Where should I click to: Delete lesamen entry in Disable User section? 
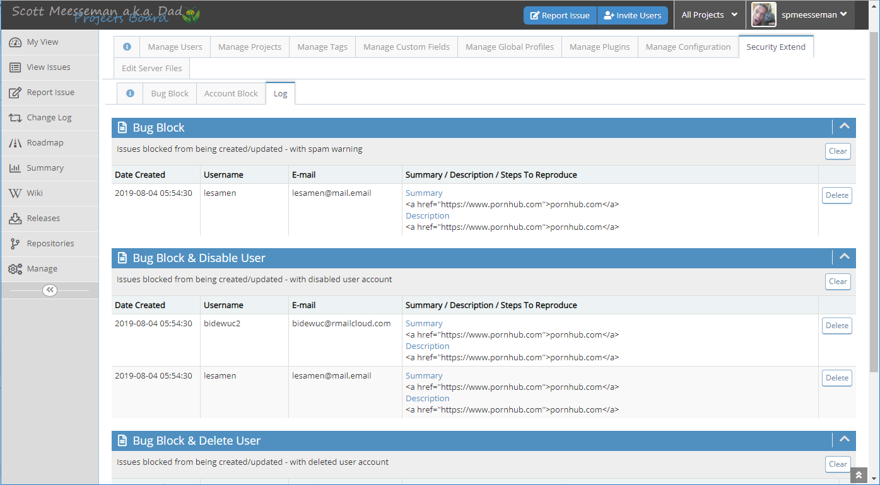837,378
